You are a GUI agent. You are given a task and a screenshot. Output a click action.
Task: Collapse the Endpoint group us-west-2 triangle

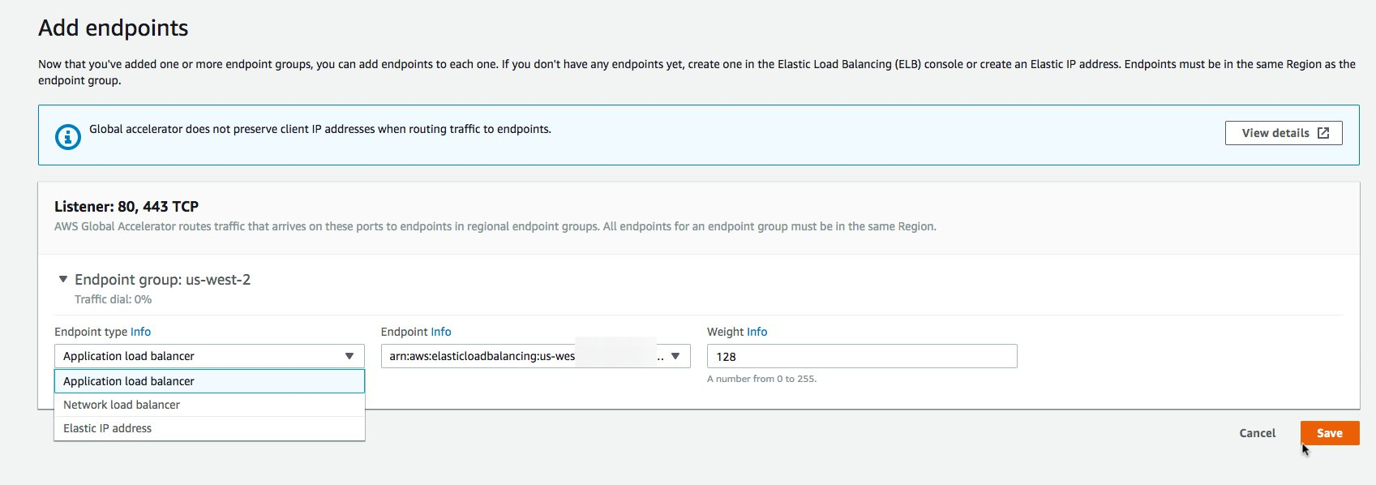pyautogui.click(x=63, y=279)
